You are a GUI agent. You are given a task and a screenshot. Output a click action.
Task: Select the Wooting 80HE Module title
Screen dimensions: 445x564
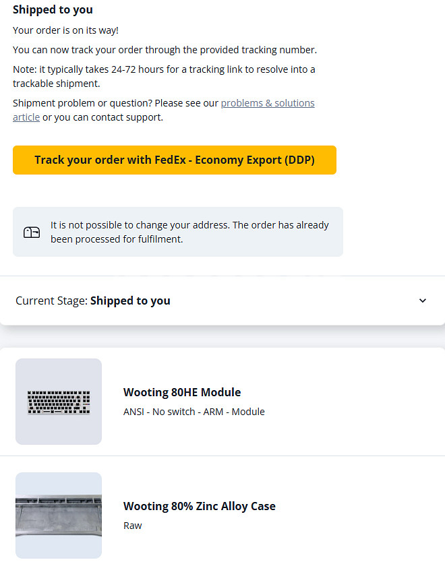pos(182,392)
